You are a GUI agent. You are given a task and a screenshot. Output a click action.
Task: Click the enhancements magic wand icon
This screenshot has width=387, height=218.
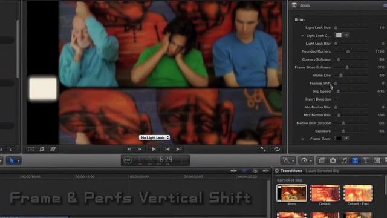pyautogui.click(x=286, y=160)
